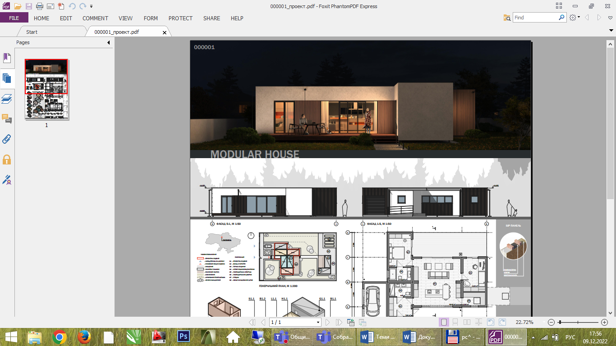Screen dimensions: 616x346
Task: Switch to the COMMENT ribbon tab
Action: pos(95,18)
